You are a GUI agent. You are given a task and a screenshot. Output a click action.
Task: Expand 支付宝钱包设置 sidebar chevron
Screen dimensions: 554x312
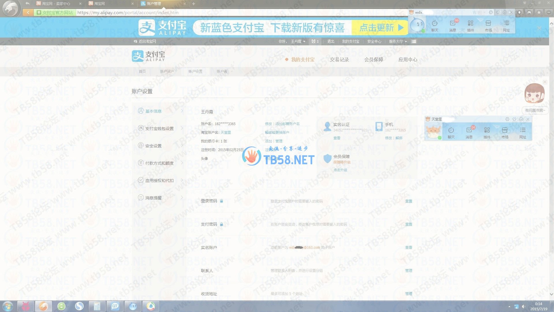[x=182, y=128]
